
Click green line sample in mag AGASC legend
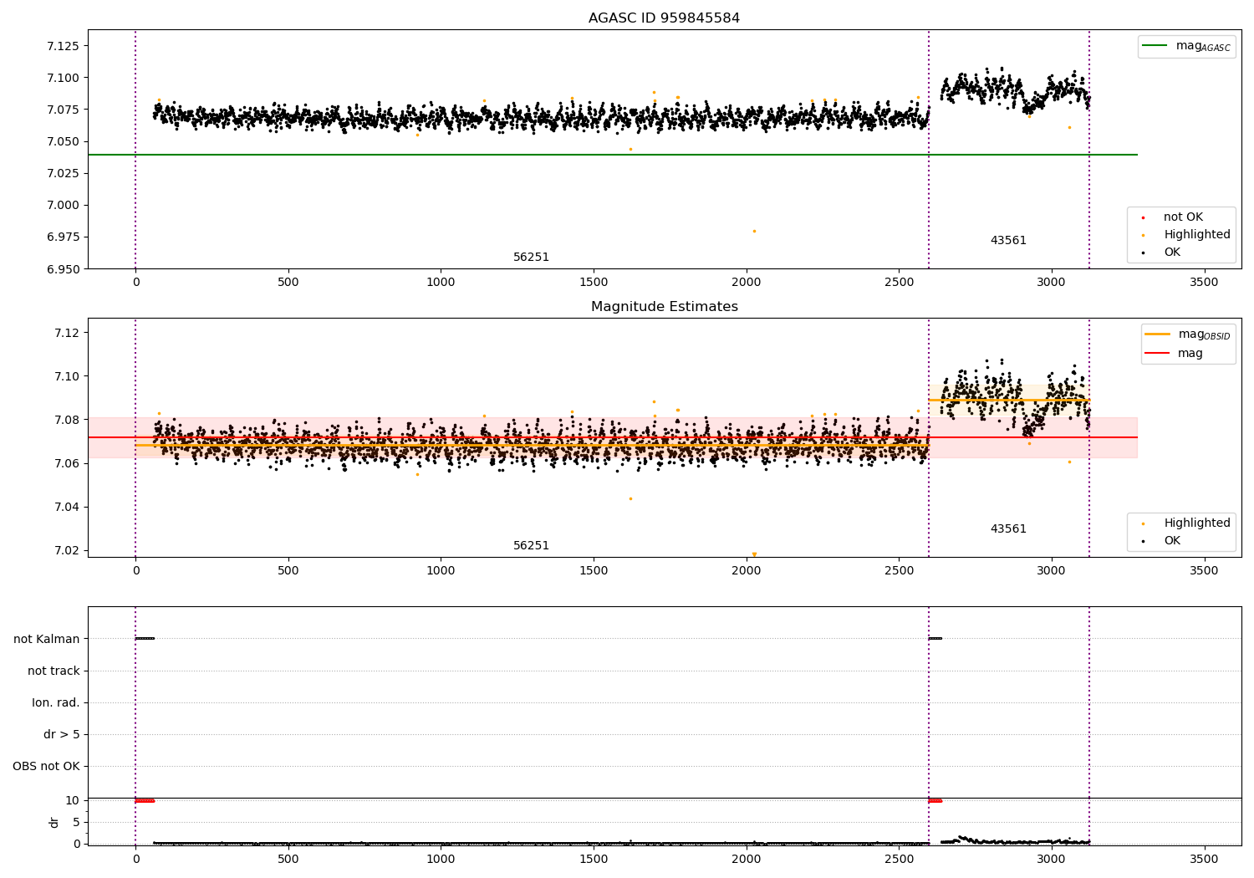coord(1155,46)
